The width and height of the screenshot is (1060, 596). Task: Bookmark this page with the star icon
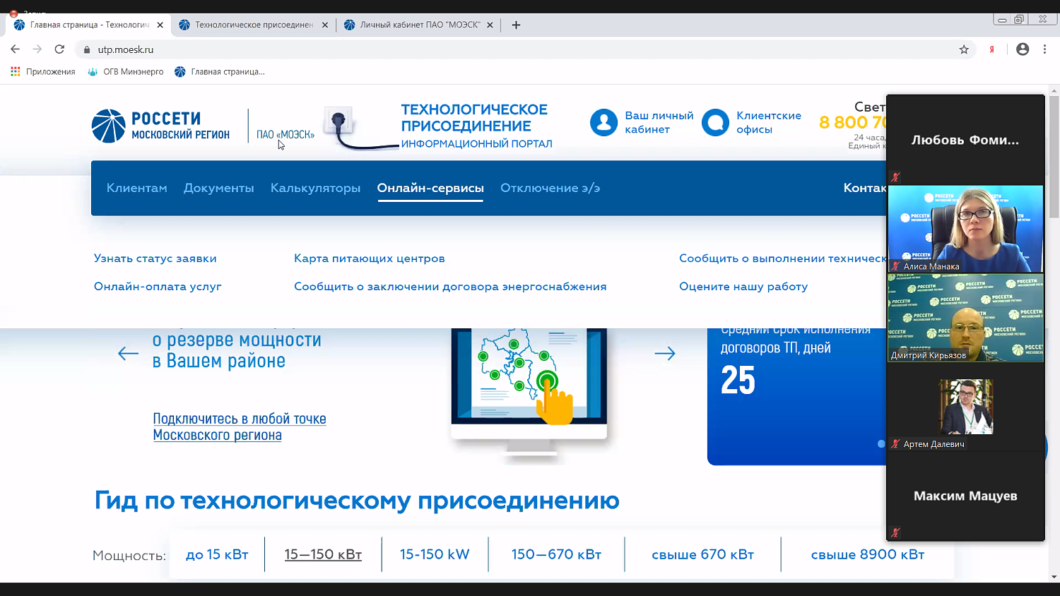coord(964,49)
